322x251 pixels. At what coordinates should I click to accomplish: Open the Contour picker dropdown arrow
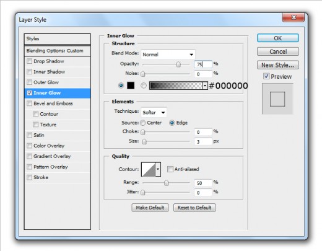[158, 169]
